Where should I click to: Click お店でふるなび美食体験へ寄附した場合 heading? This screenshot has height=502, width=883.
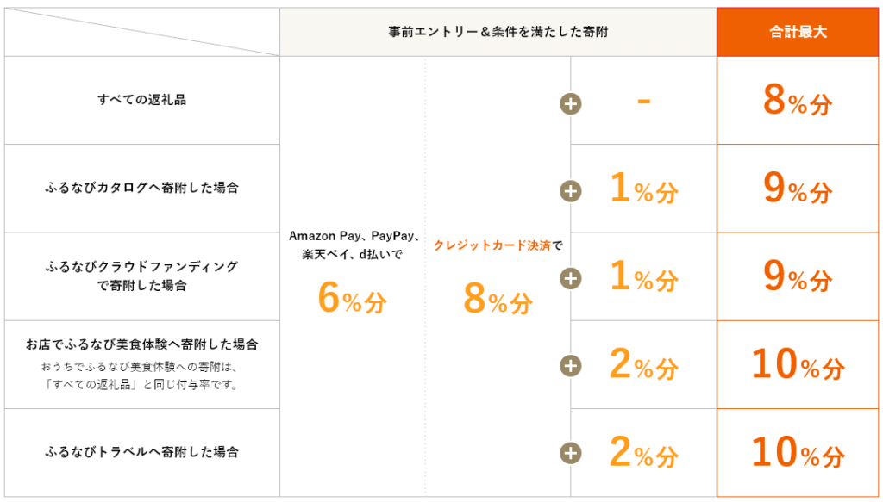[x=142, y=344]
